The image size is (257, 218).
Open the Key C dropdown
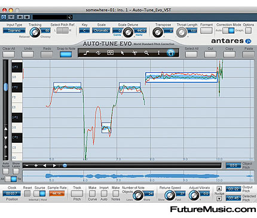[84, 30]
